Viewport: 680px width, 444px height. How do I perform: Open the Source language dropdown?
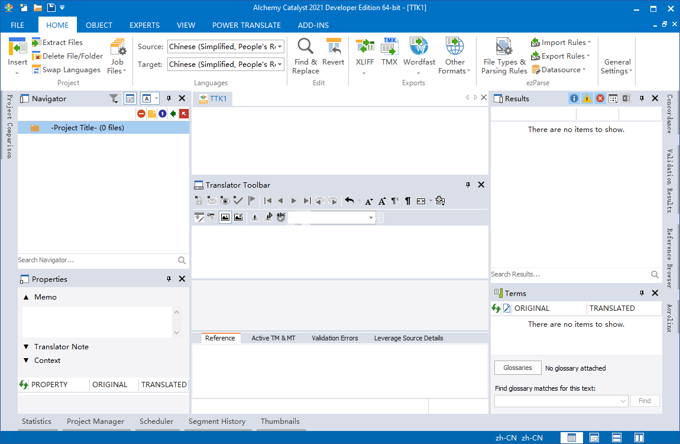tap(280, 46)
